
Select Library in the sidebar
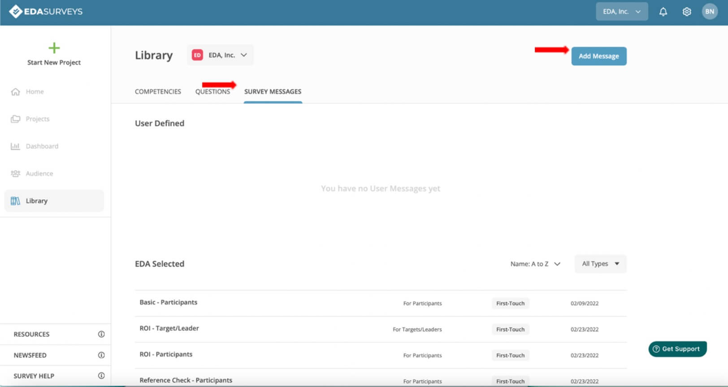(x=54, y=201)
